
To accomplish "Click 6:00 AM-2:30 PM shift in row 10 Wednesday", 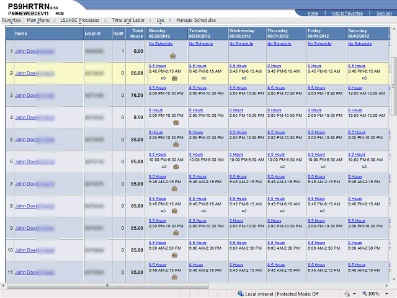I will coord(246,248).
